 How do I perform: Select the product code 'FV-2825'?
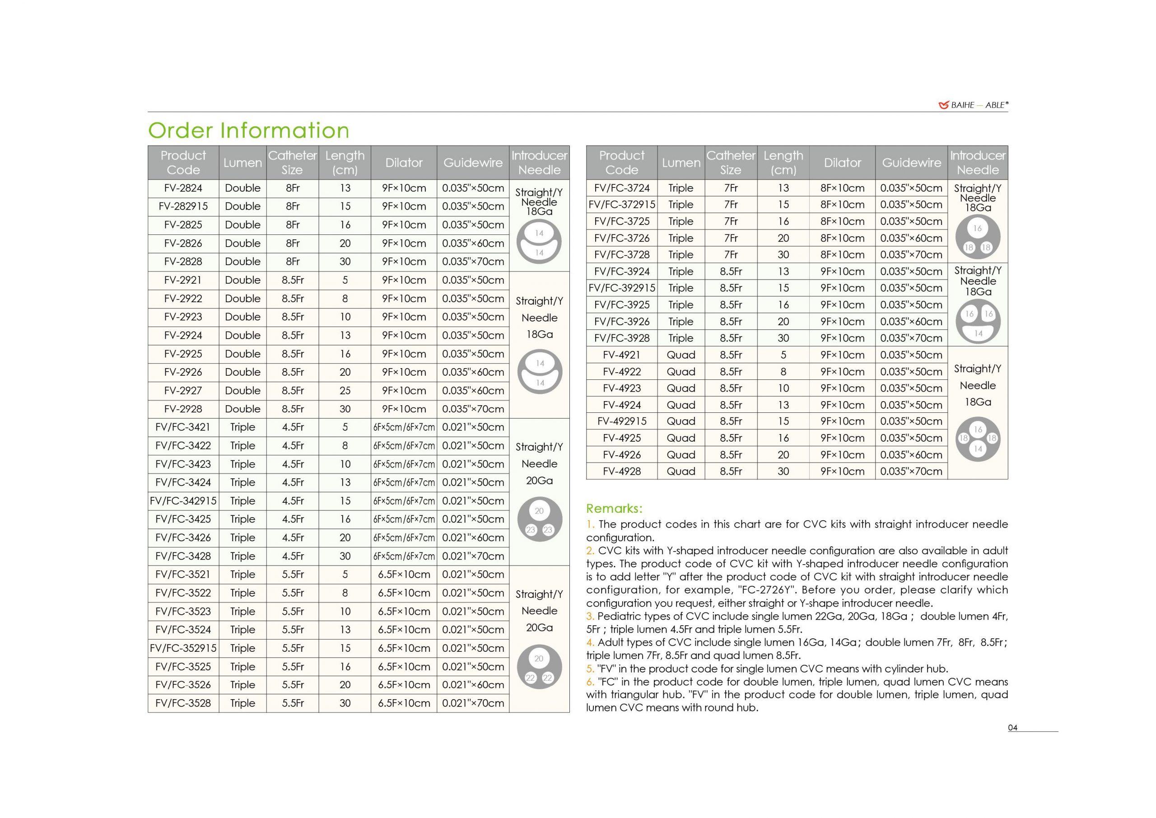[183, 225]
